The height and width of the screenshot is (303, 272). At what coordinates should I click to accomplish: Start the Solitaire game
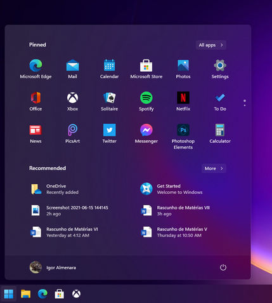(x=109, y=102)
